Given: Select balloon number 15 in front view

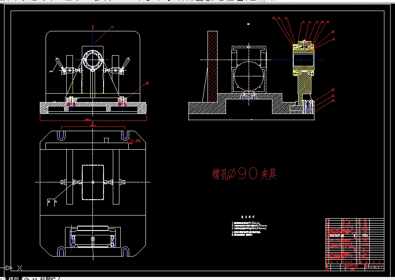Looking at the screenshot, I should pos(147,83).
